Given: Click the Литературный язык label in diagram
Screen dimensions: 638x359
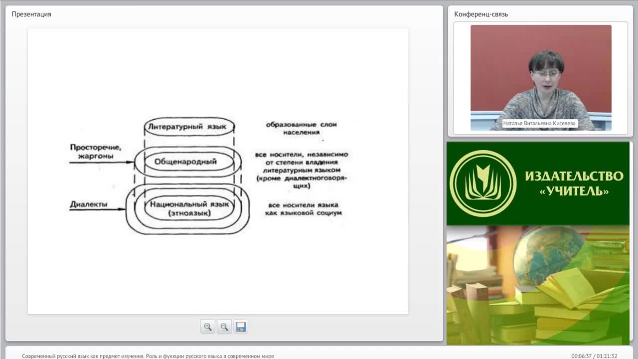Looking at the screenshot, I should (188, 127).
